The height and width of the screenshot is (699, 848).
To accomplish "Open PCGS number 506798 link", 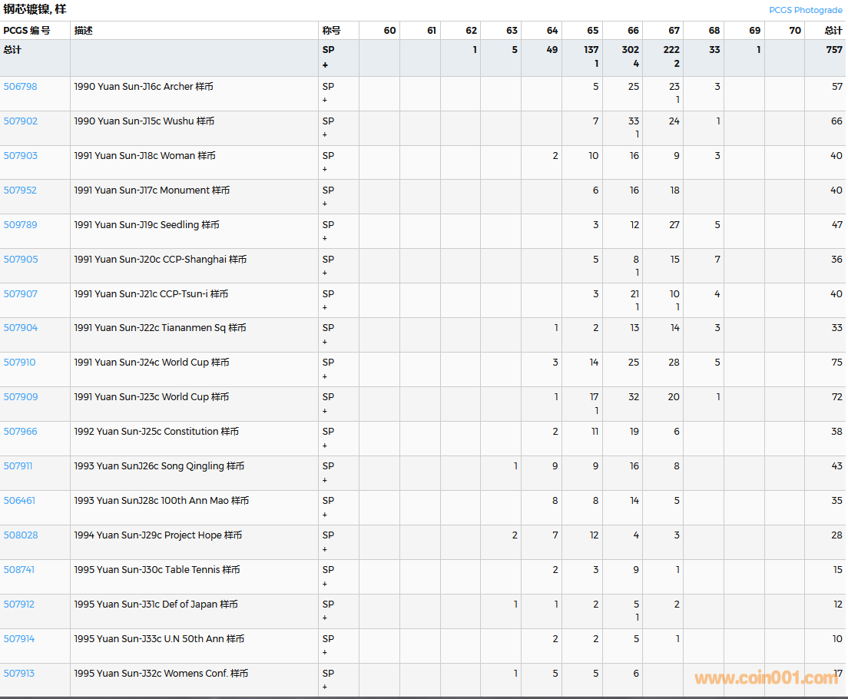I will pyautogui.click(x=20, y=87).
